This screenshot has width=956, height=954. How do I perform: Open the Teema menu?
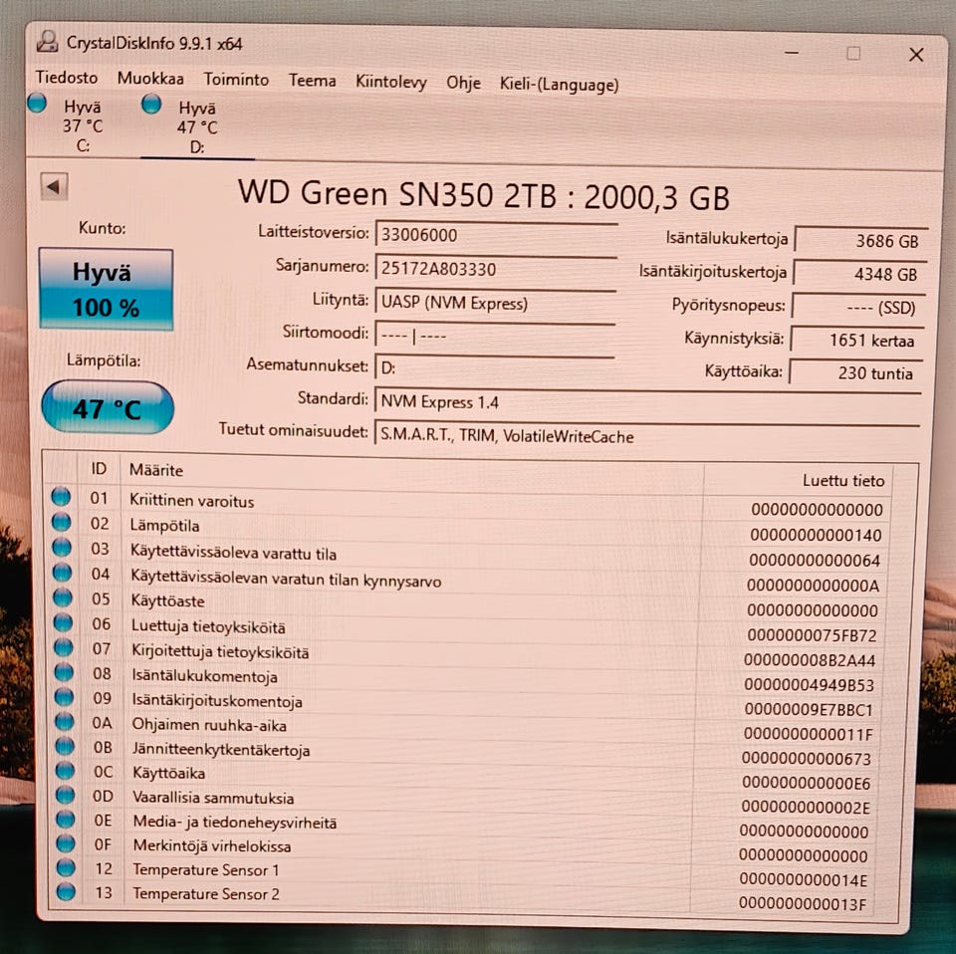click(312, 81)
